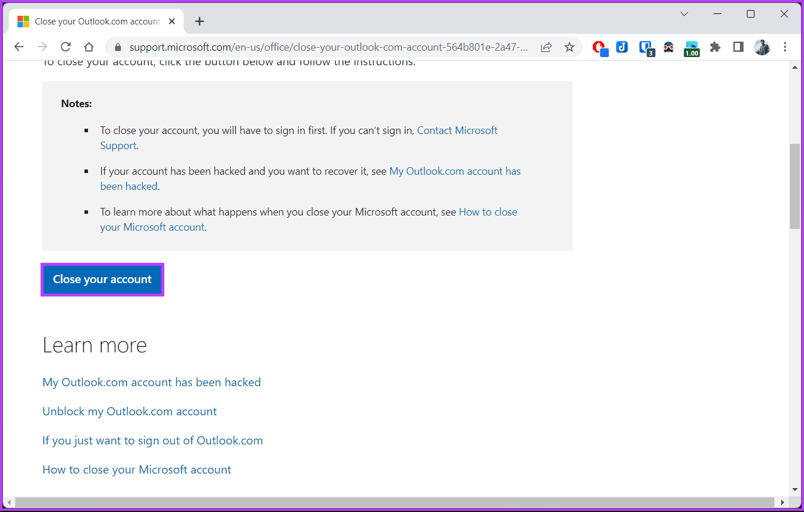The height and width of the screenshot is (512, 804).
Task: Open Learn more 'My Outlook.com account has been hacked'
Action: pyautogui.click(x=151, y=383)
